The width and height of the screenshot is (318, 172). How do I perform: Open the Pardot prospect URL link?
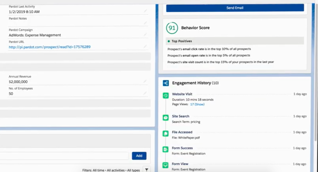pos(49,47)
